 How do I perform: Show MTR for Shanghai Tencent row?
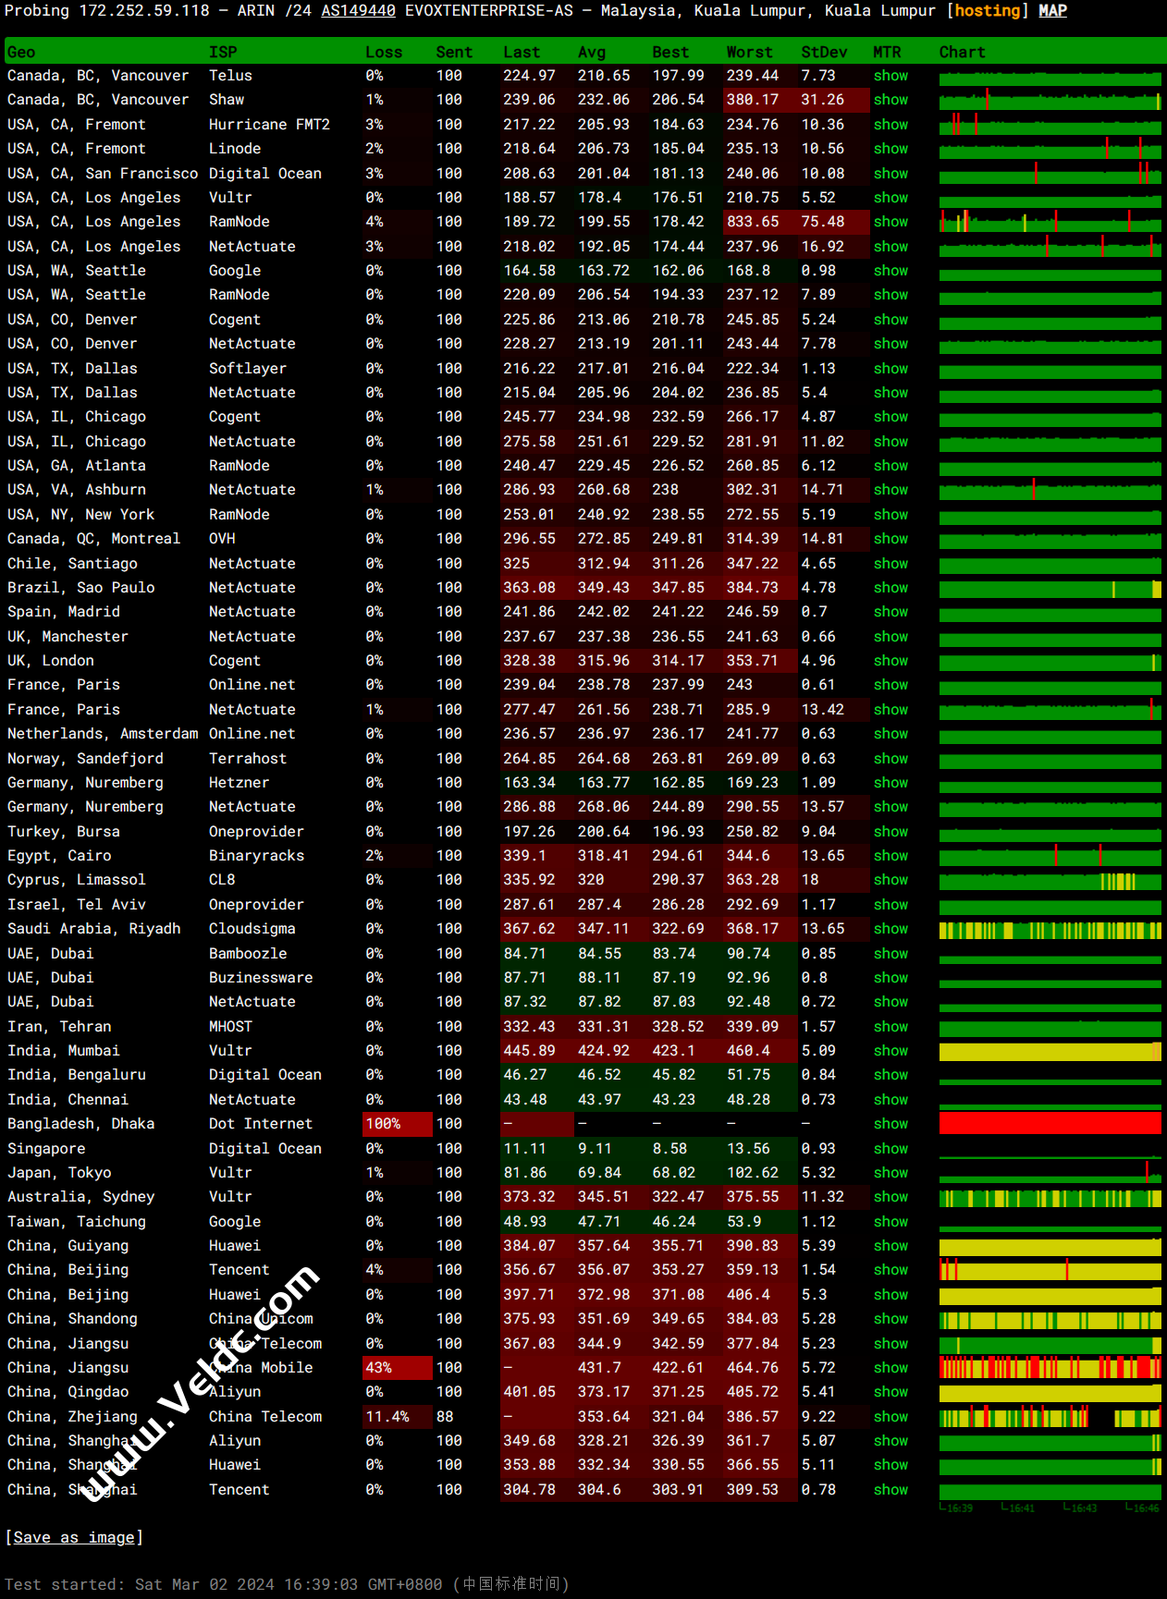click(x=891, y=1490)
